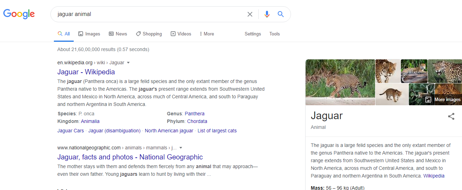This screenshot has width=462, height=190.
Task: Open the North American jaguar sitelink
Action: coord(169,131)
